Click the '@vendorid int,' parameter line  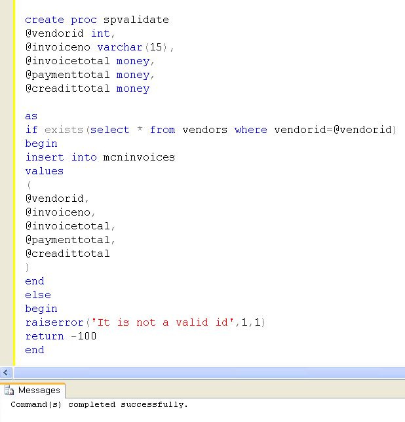pos(70,33)
